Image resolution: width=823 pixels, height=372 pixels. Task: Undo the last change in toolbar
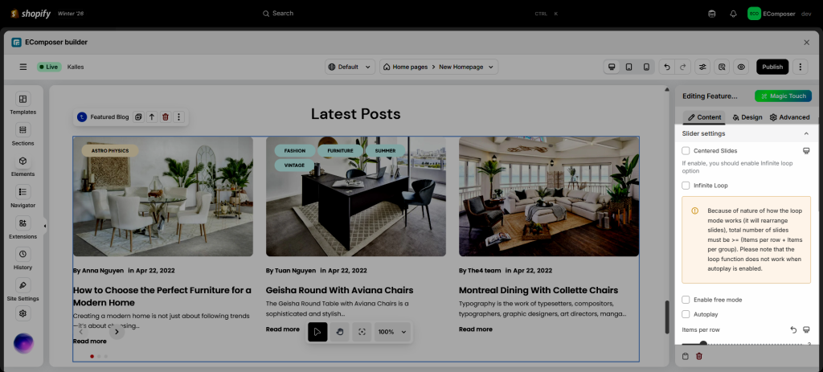(666, 67)
